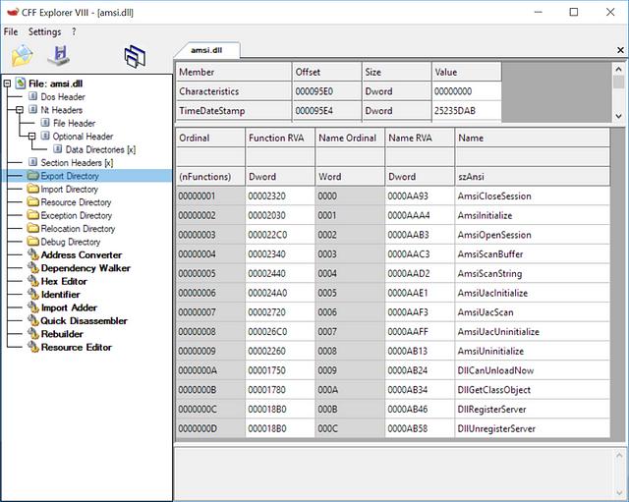Click the Rebuilder tool icon
Viewport: 629px width, 502px height.
[x=32, y=334]
